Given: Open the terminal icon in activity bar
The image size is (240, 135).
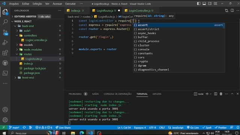Looking at the screenshot, I should pyautogui.click(x=5, y=73).
